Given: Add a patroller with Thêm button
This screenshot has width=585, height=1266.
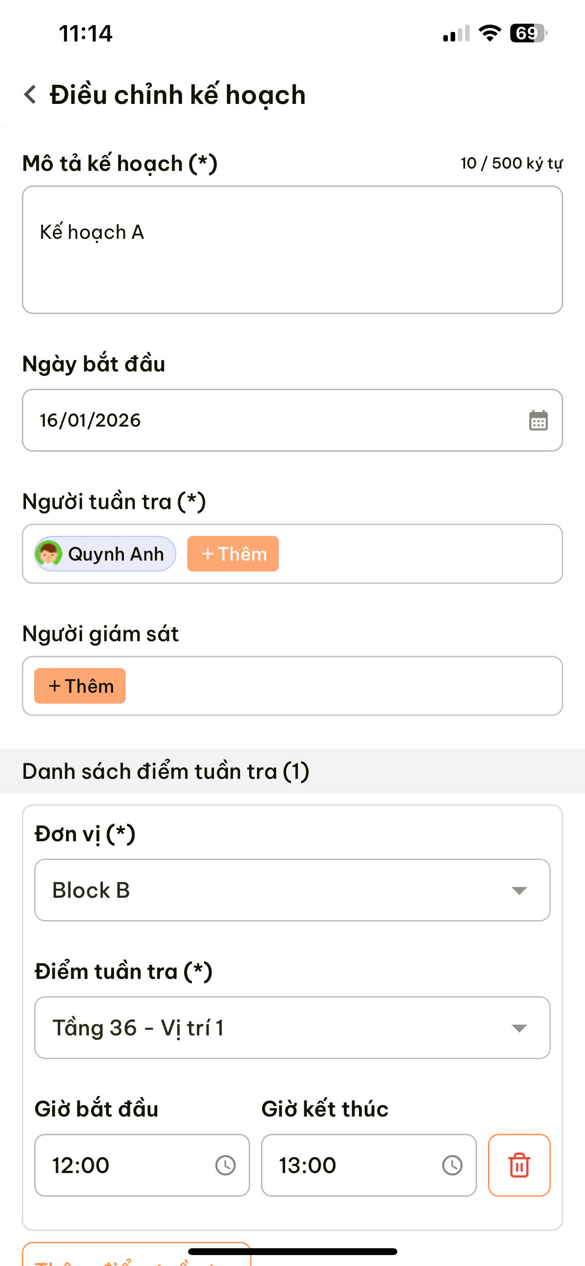Looking at the screenshot, I should 233,554.
